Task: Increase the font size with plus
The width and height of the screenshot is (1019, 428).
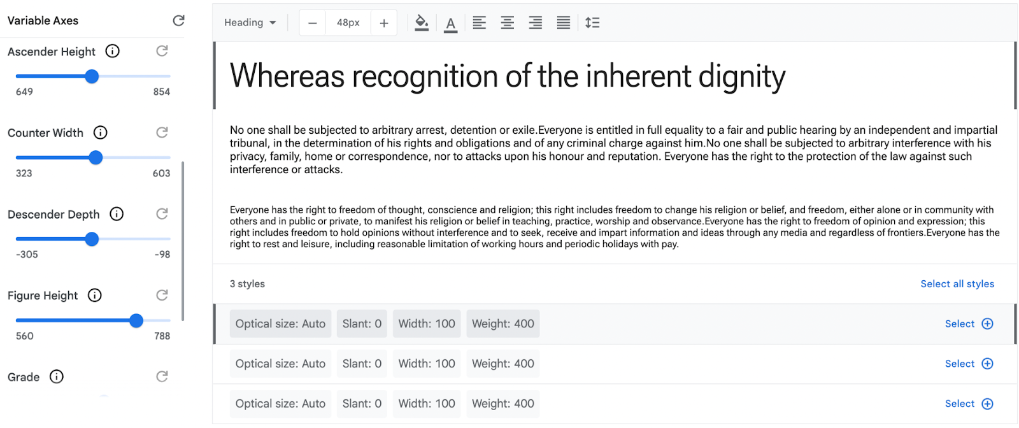Action: click(384, 23)
